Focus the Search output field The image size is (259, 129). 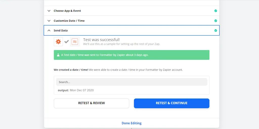132,82
